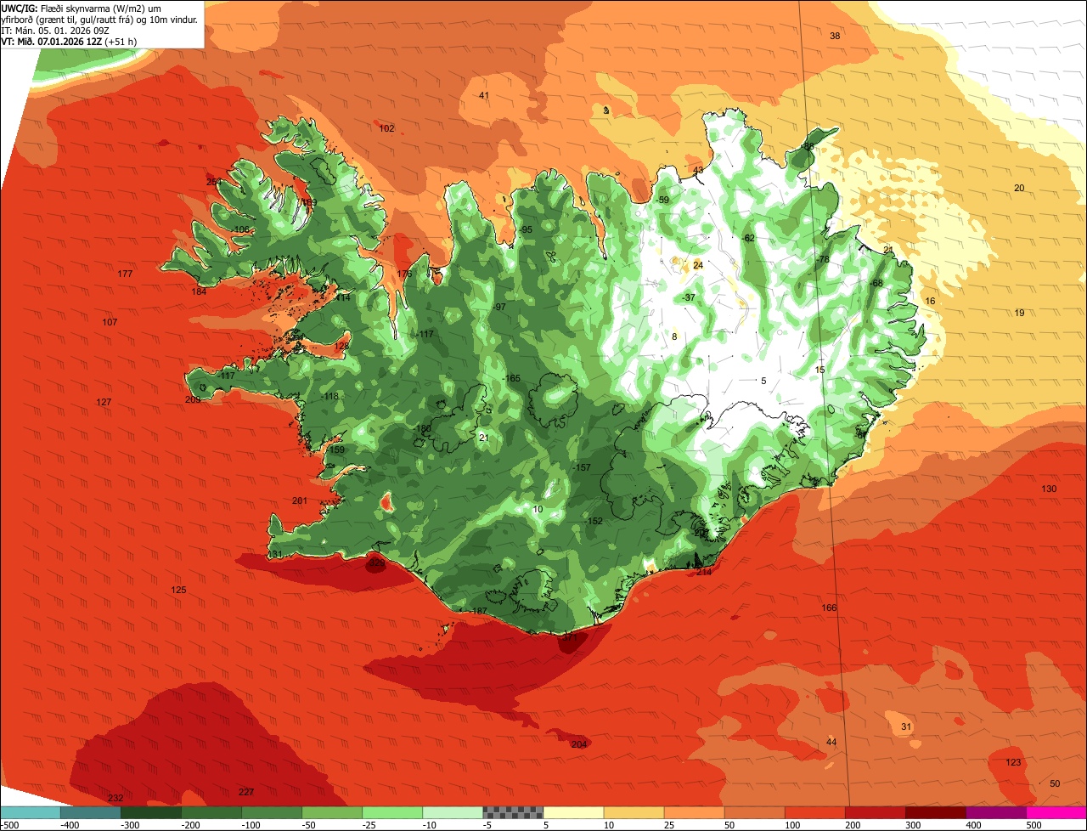
Task: Click the dark teal -400 to -300 swatch
Action: (x=90, y=812)
